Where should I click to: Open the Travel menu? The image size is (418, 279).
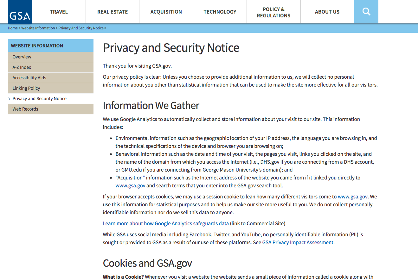[59, 12]
